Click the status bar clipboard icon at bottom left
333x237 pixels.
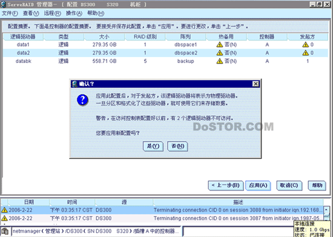(x=5, y=231)
